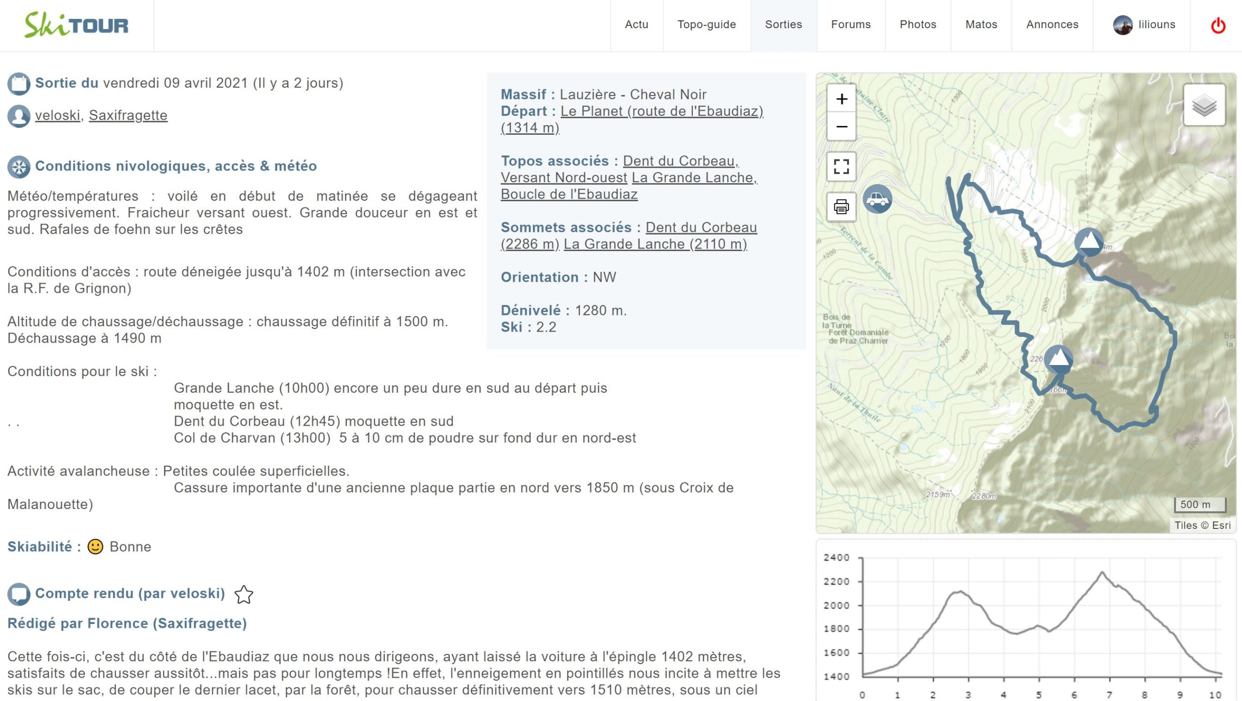Click the car parking marker on map
Screen dimensions: 1242x701
tap(877, 199)
